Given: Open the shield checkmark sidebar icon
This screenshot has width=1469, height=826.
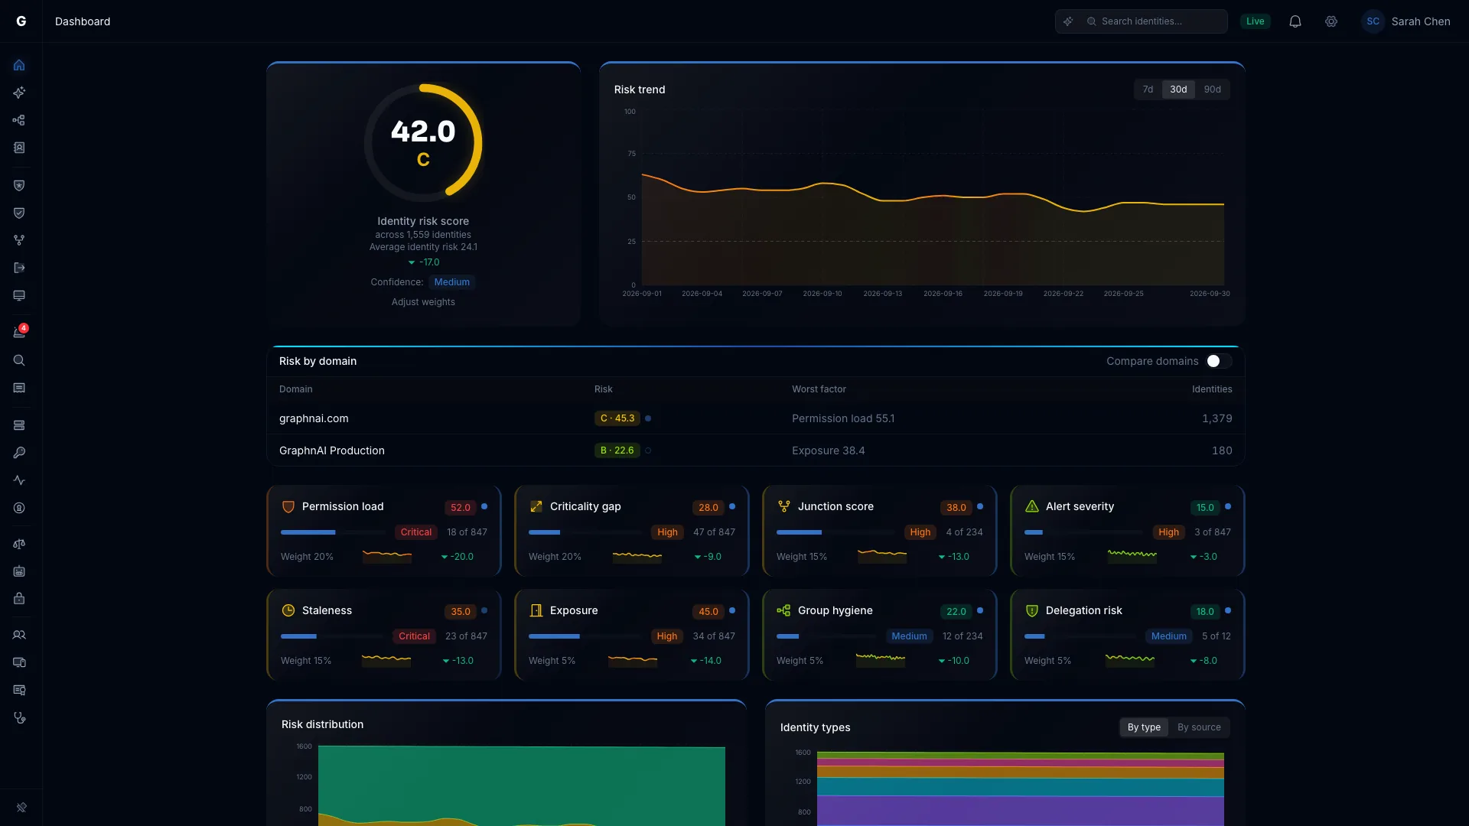Looking at the screenshot, I should point(19,213).
